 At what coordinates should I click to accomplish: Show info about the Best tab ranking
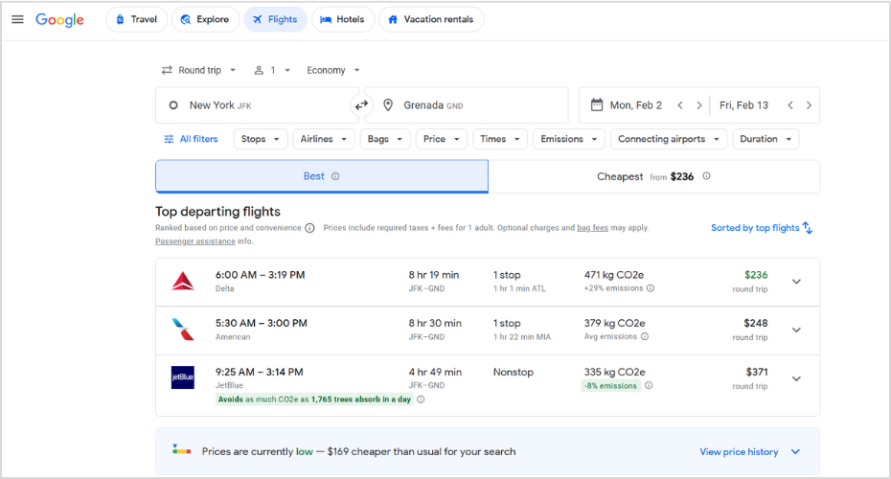point(335,176)
